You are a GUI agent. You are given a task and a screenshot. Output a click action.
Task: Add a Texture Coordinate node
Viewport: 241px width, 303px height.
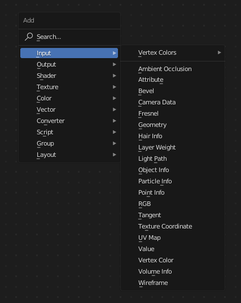(173, 226)
